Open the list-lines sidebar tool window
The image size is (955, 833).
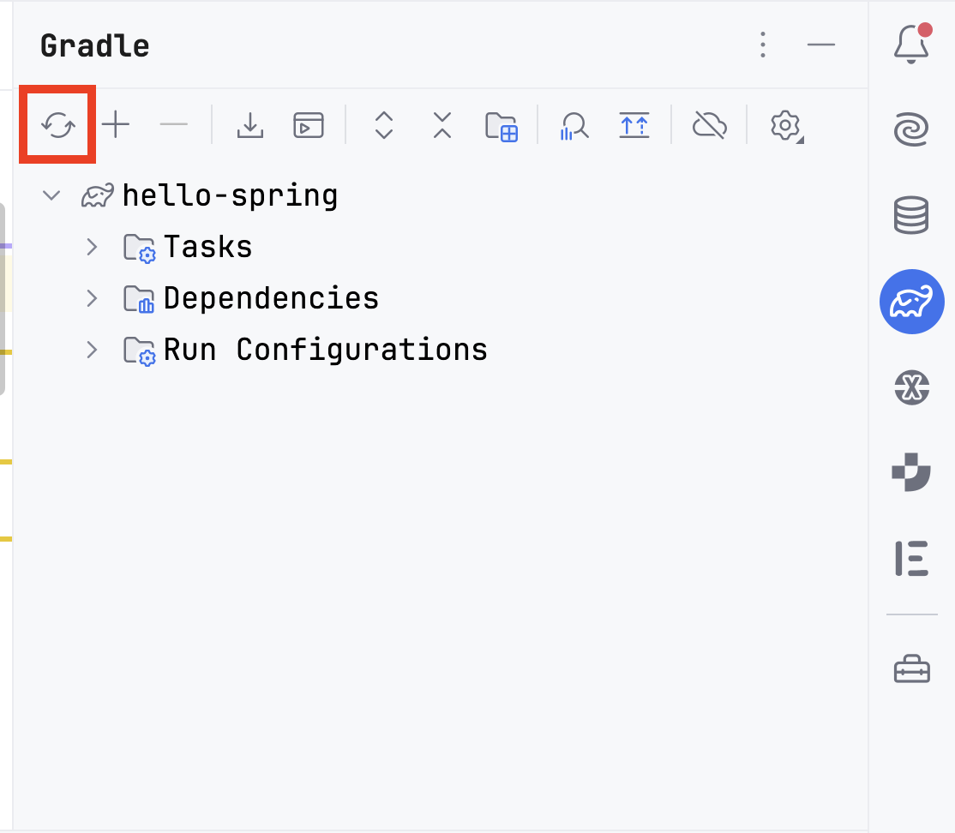point(912,559)
